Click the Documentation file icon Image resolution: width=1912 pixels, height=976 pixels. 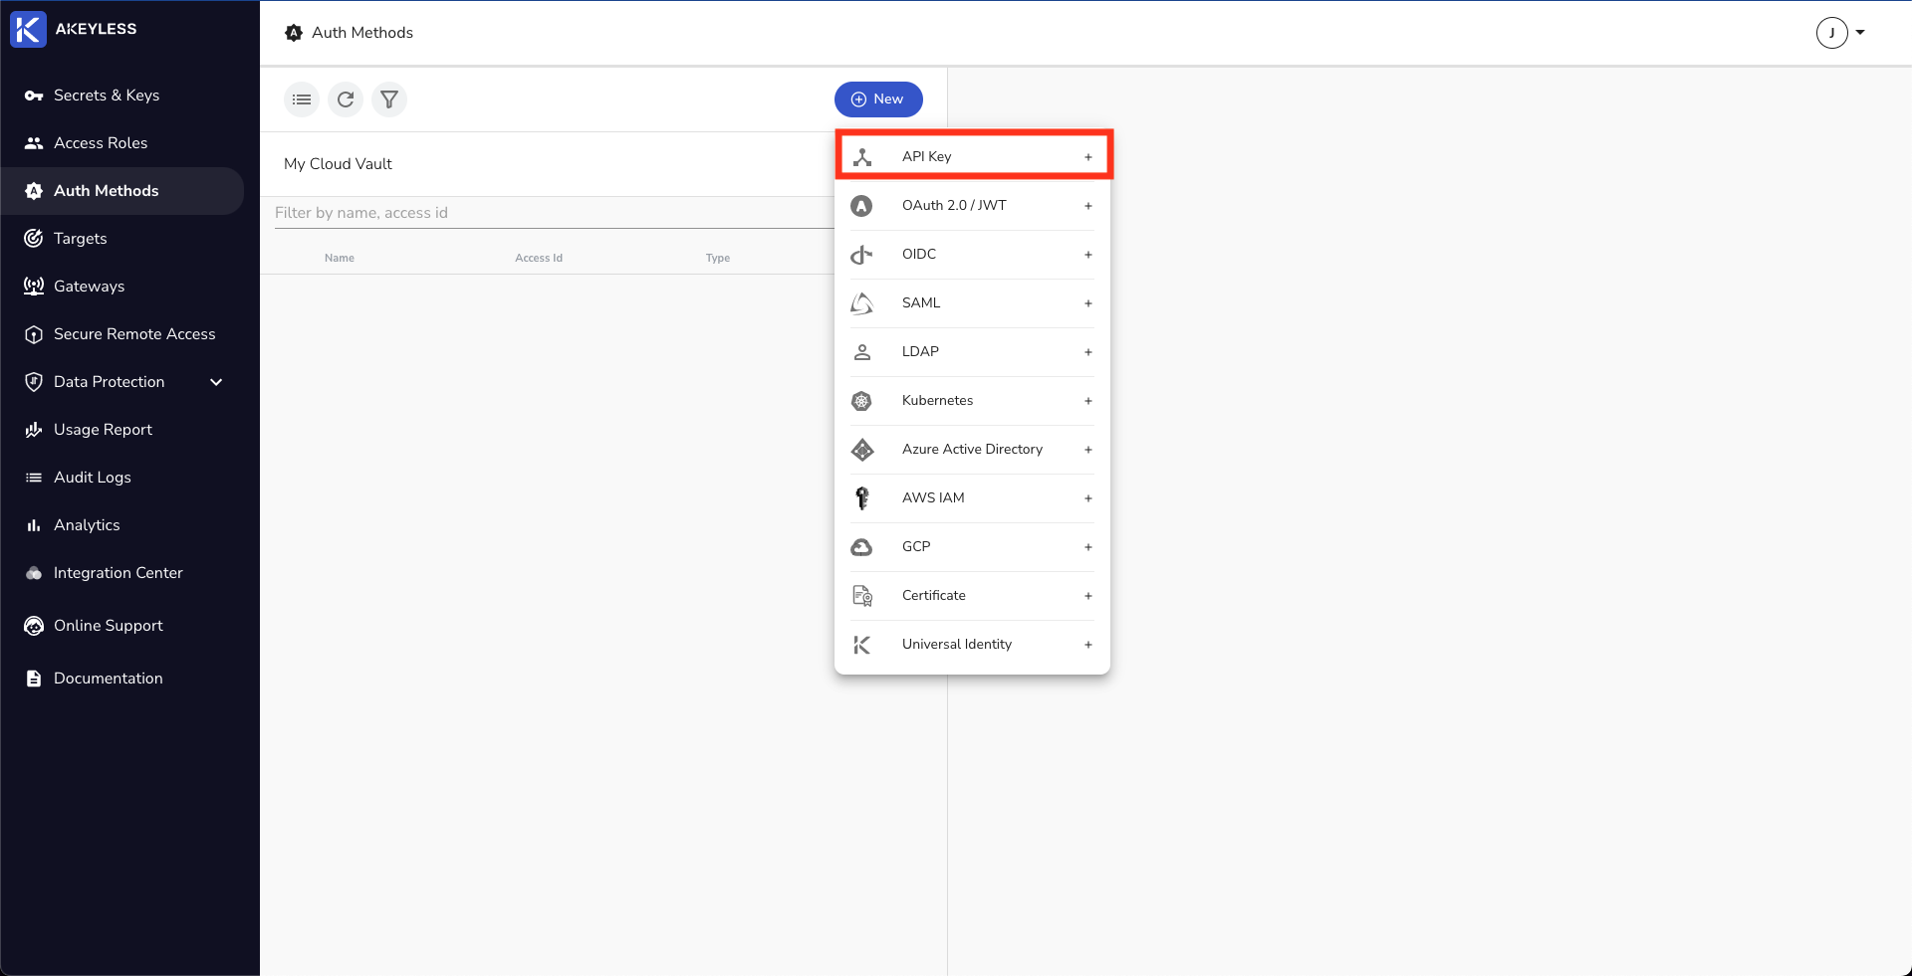click(34, 679)
